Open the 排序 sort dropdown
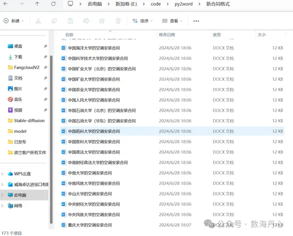This screenshot has height=236, width=293. (x=142, y=21)
